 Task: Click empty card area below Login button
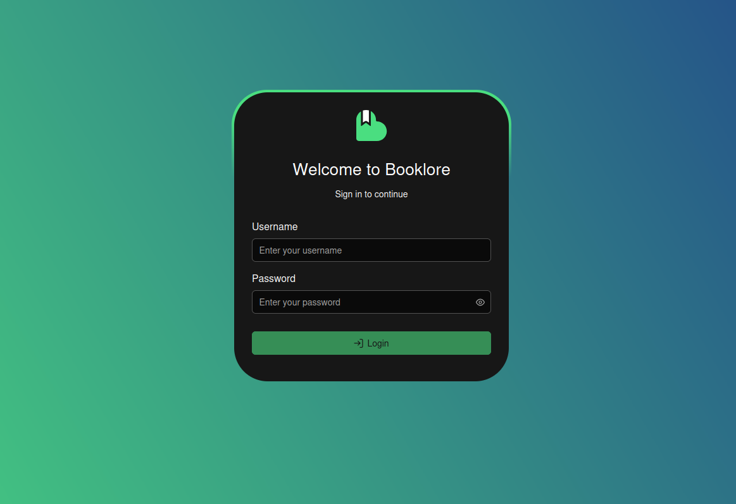pyautogui.click(x=371, y=368)
